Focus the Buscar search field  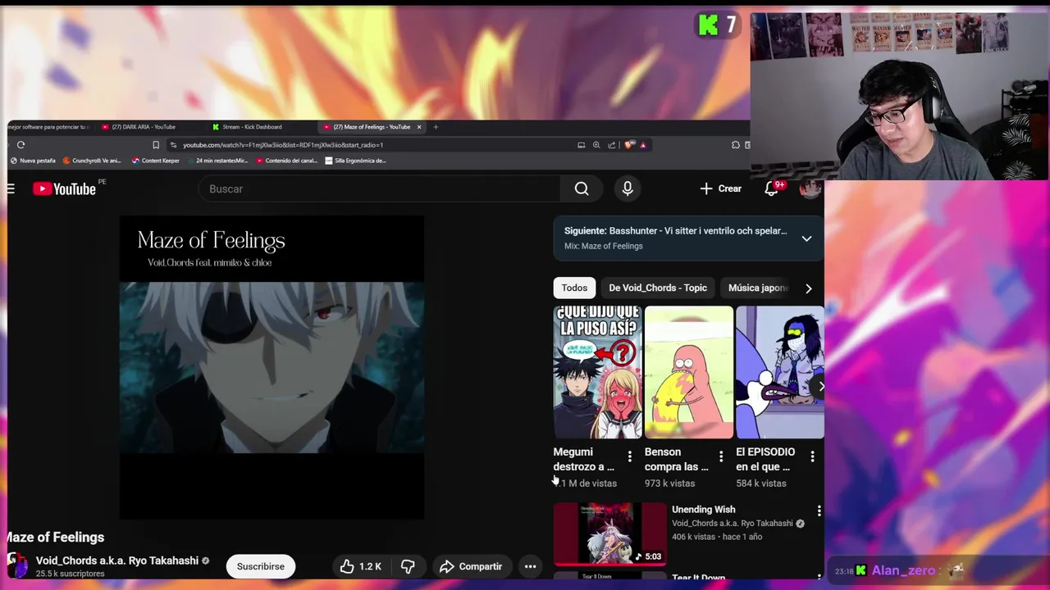pyautogui.click(x=380, y=188)
